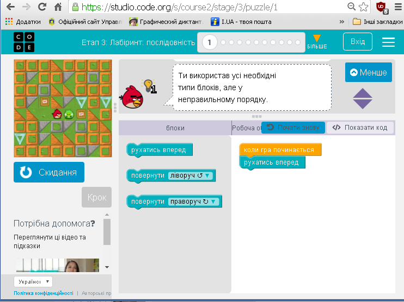This screenshot has width=404, height=302.
Task: Select second puzzle progress dot
Action: (x=223, y=42)
